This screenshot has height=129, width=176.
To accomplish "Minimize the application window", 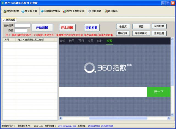I will [163, 3].
